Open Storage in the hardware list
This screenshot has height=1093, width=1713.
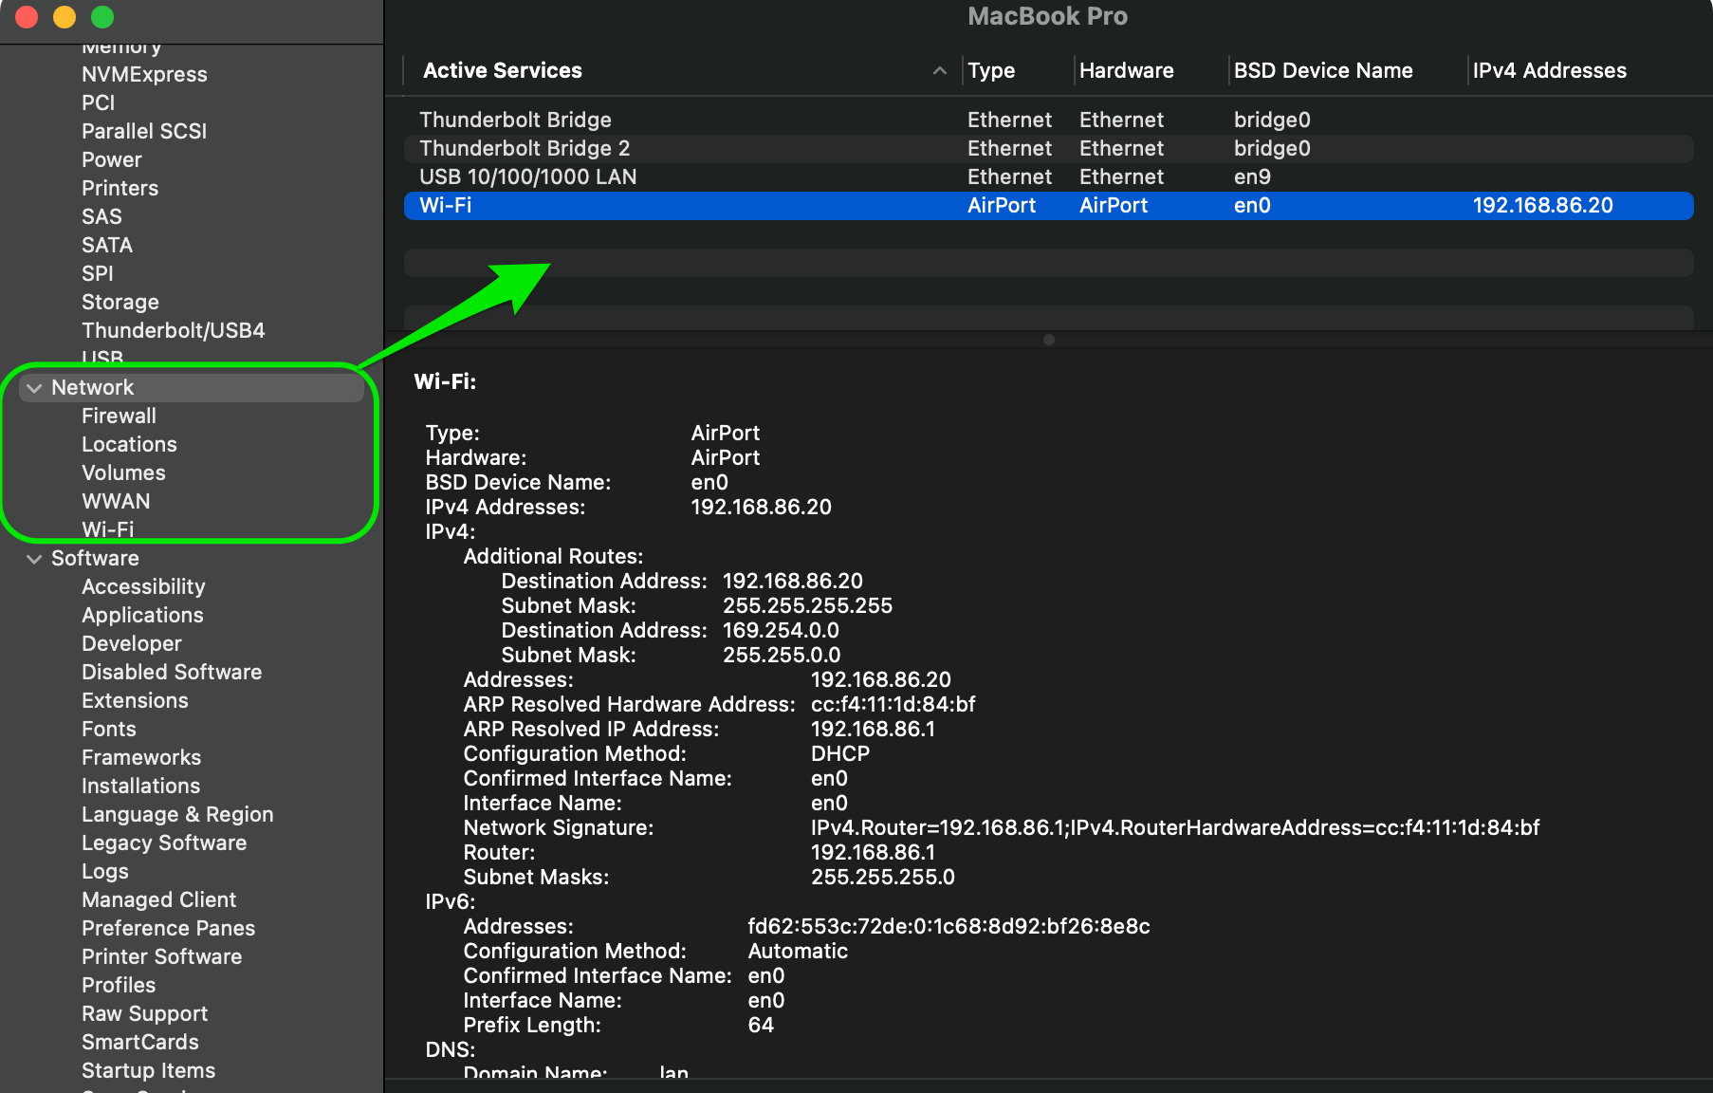120,303
